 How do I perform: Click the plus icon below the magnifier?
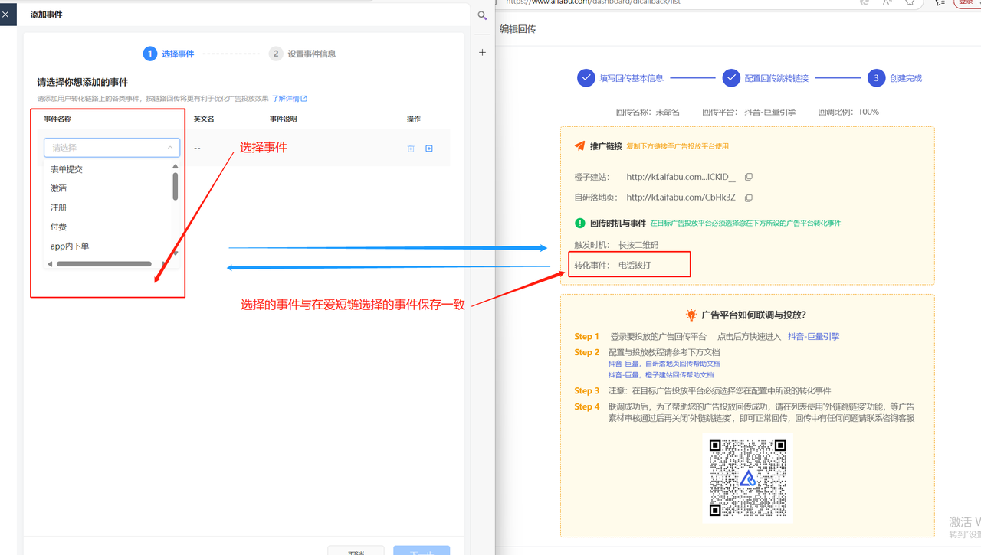[482, 52]
